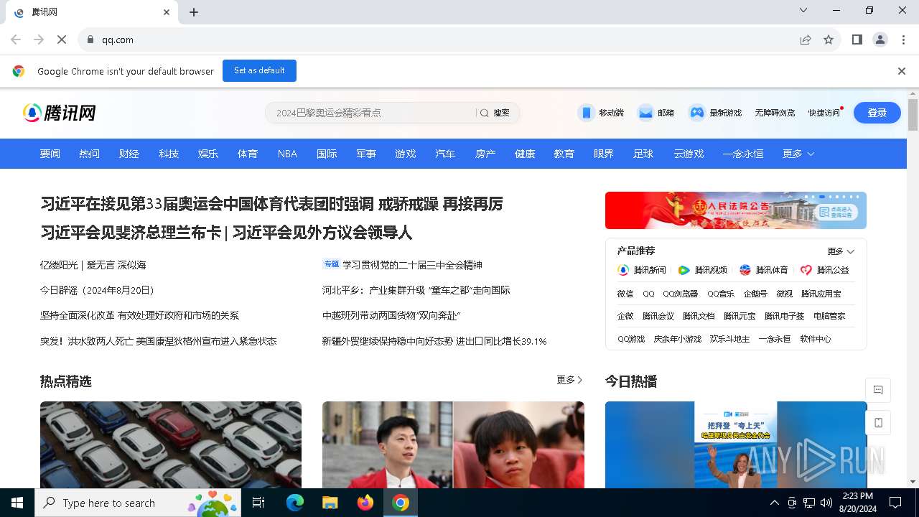
Task: Click the 腾讯公益 heart icon
Action: pos(806,270)
